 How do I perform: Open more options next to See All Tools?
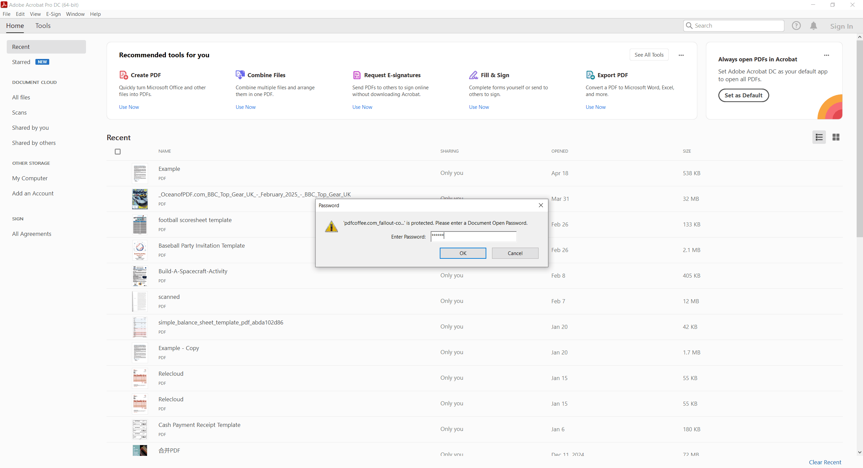tap(681, 55)
